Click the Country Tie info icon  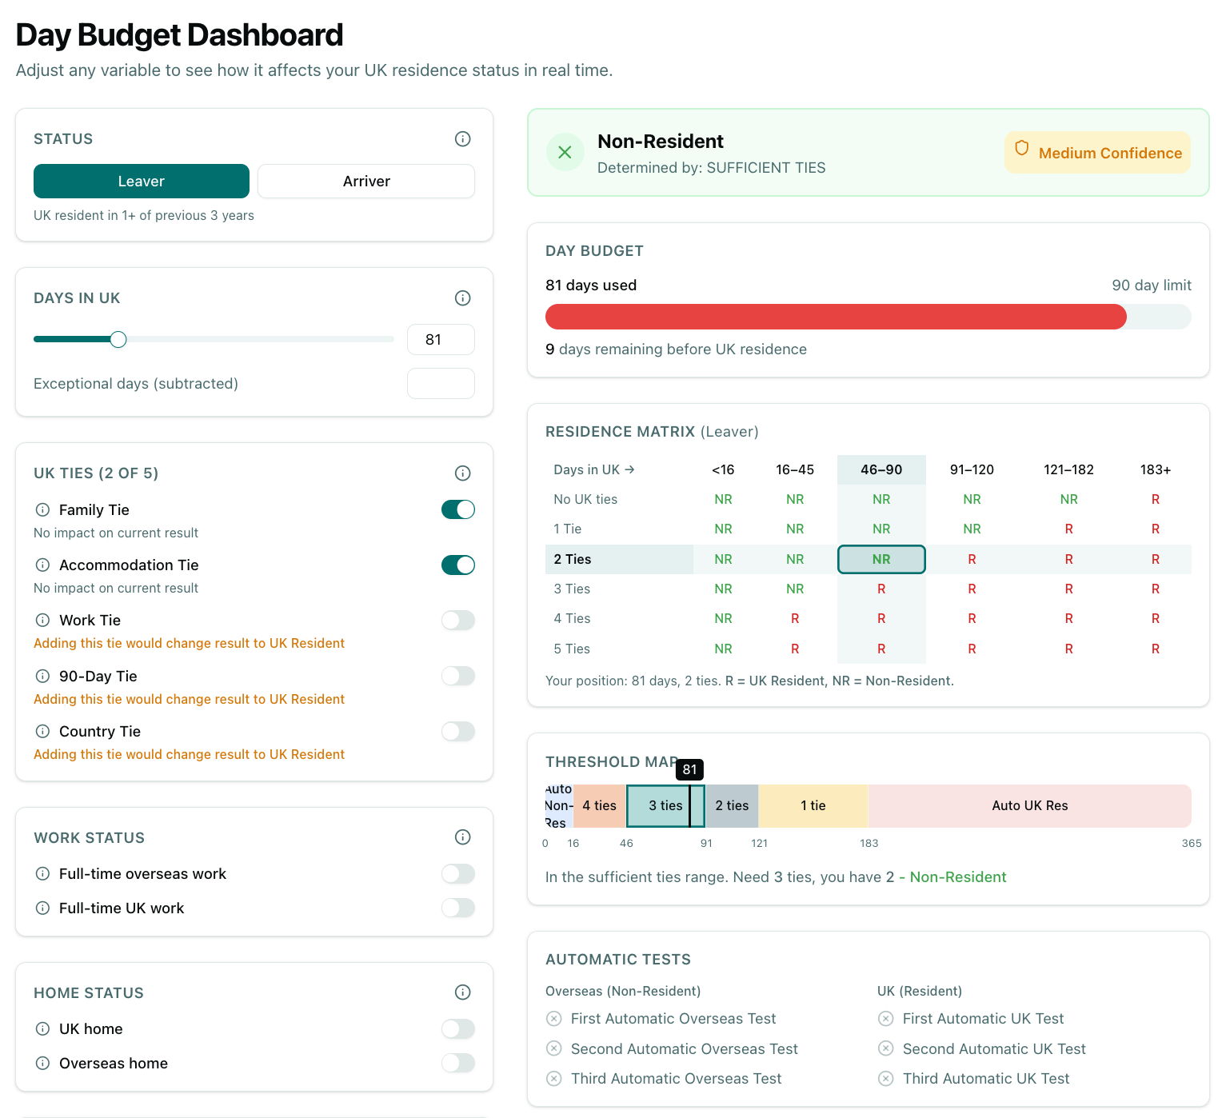click(42, 731)
